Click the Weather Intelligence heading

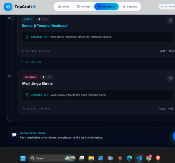[x=33, y=133]
